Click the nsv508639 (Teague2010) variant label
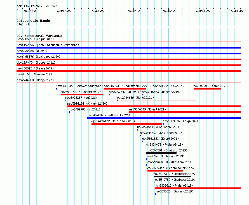The height and width of the screenshot is (205, 249). 35,39
